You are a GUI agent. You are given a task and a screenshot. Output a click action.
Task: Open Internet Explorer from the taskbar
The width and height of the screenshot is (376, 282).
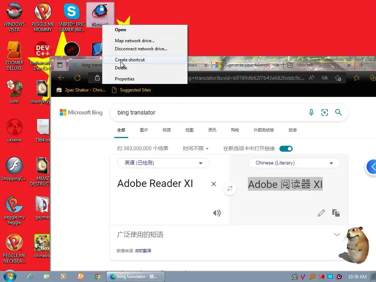click(30, 276)
